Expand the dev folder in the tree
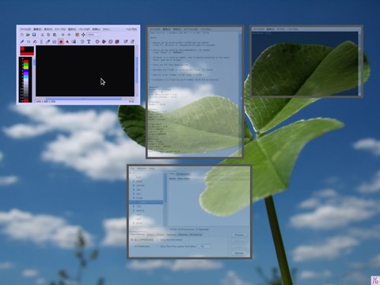 click(134, 189)
